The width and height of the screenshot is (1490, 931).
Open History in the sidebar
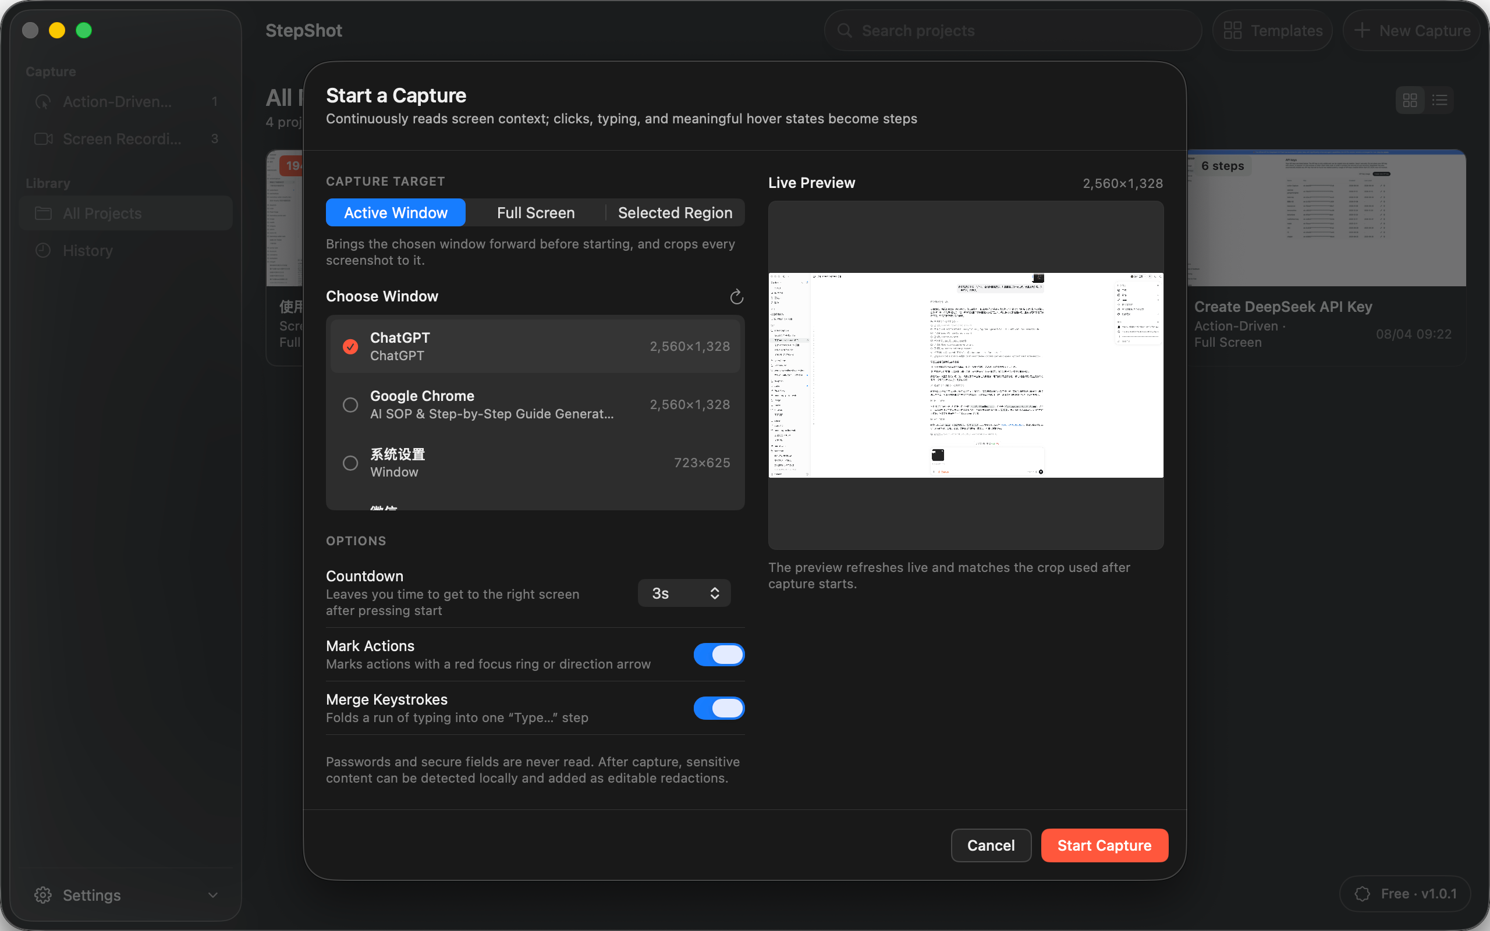point(126,251)
